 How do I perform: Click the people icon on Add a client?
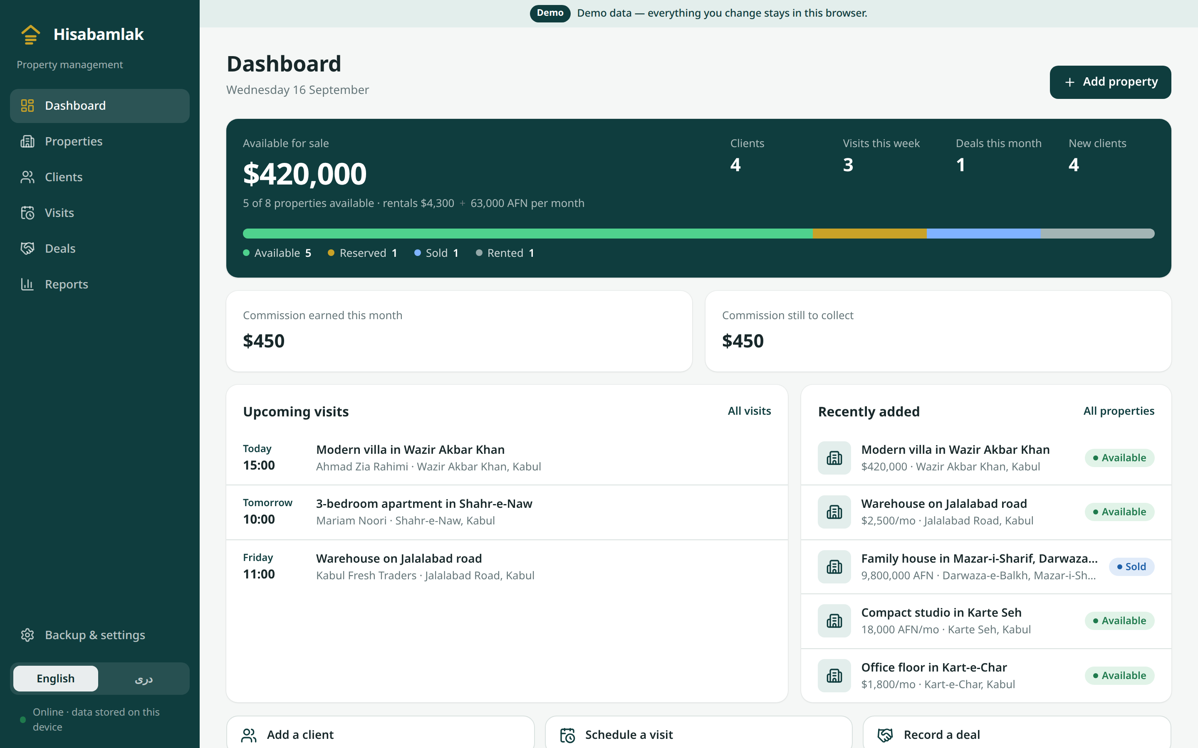248,735
